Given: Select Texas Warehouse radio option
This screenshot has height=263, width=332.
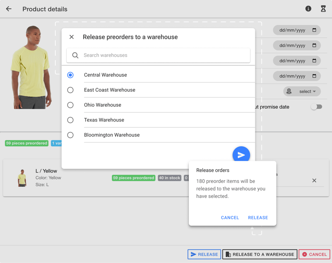Looking at the screenshot, I should point(70,120).
